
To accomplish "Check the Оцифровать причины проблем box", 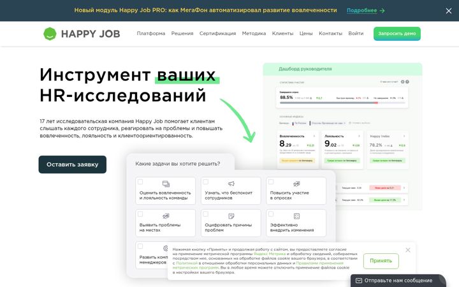I will (x=205, y=214).
